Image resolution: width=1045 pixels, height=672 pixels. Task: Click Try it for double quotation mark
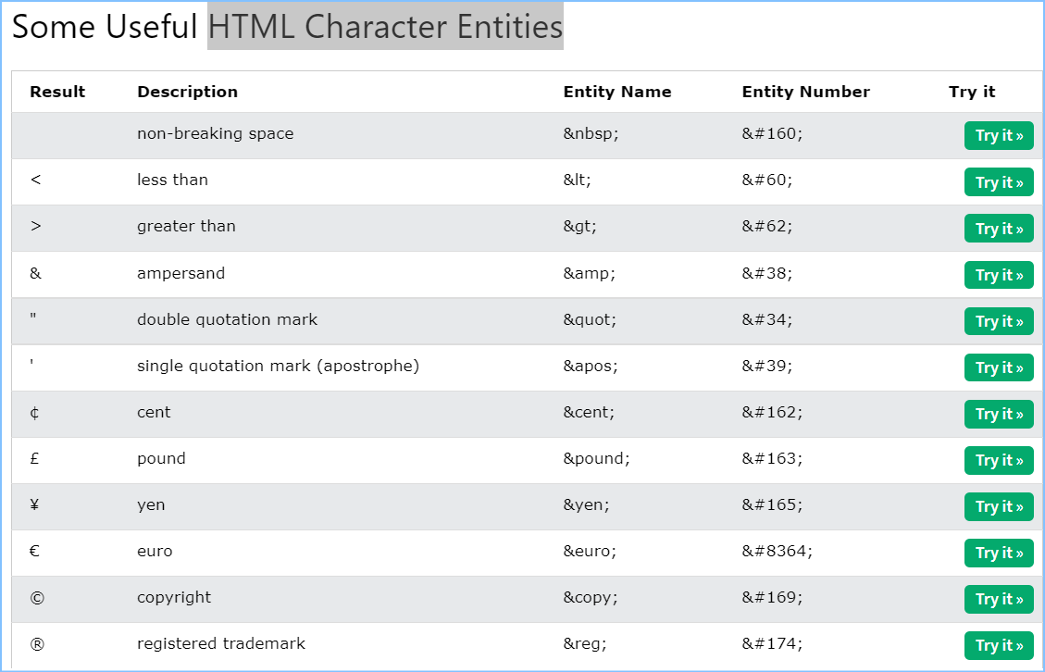tap(999, 321)
